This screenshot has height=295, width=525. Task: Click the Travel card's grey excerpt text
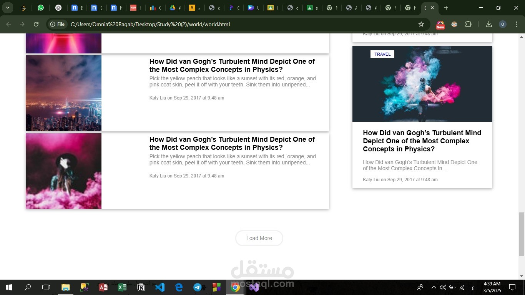[420, 165]
